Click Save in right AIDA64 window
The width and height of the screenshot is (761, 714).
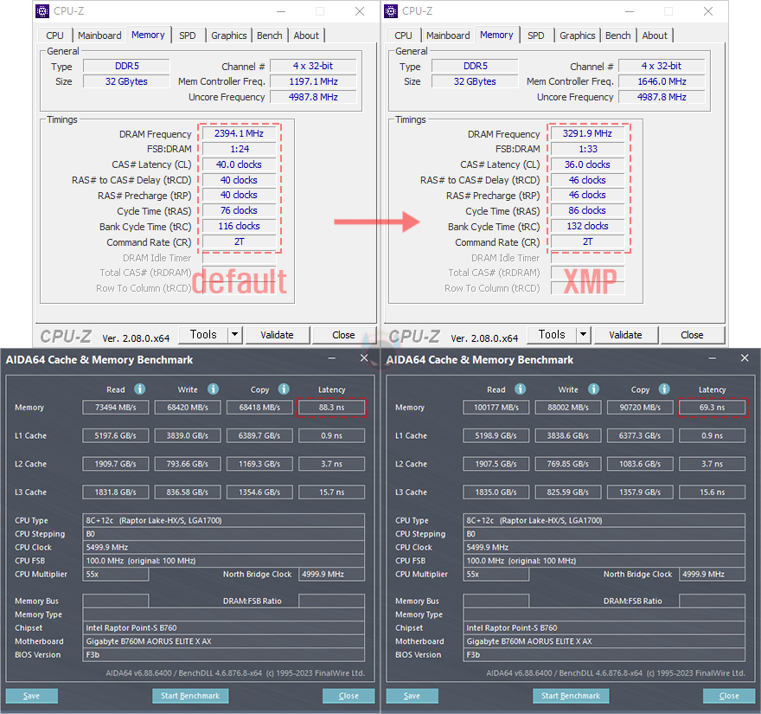pos(412,696)
